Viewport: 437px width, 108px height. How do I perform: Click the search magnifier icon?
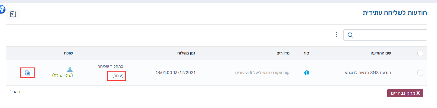tap(350, 35)
